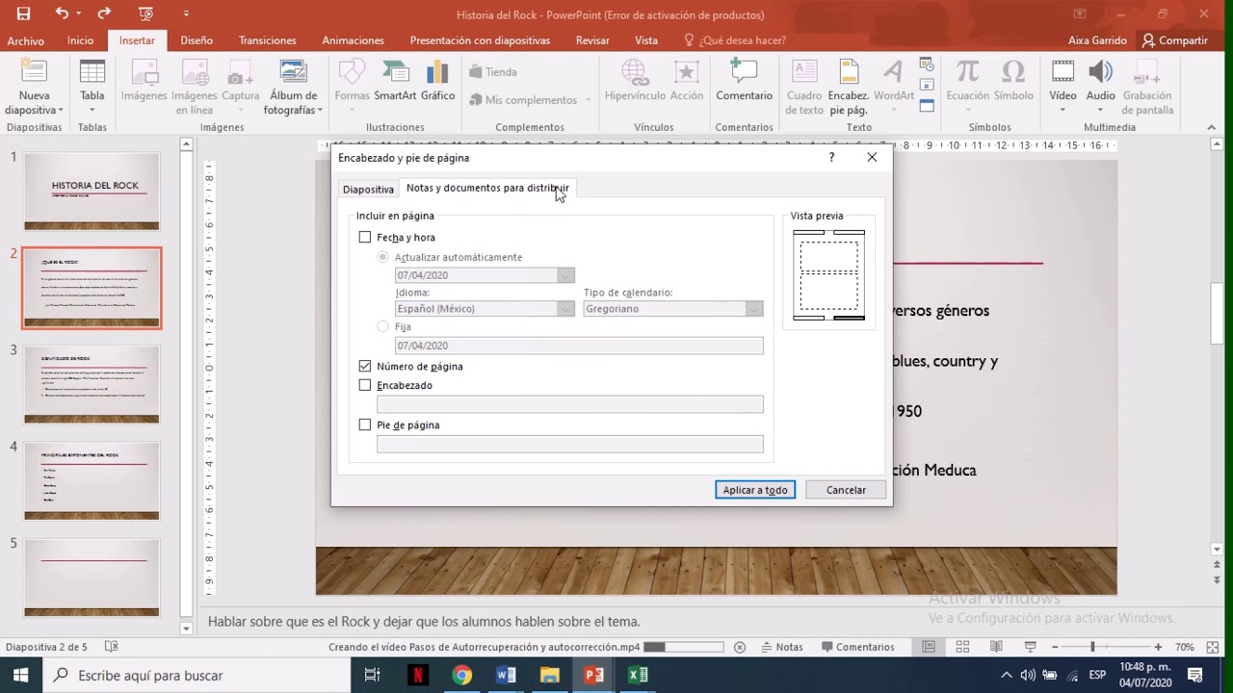Image resolution: width=1233 pixels, height=693 pixels.
Task: Switch to the Diseño ribbon tab
Action: 197,40
